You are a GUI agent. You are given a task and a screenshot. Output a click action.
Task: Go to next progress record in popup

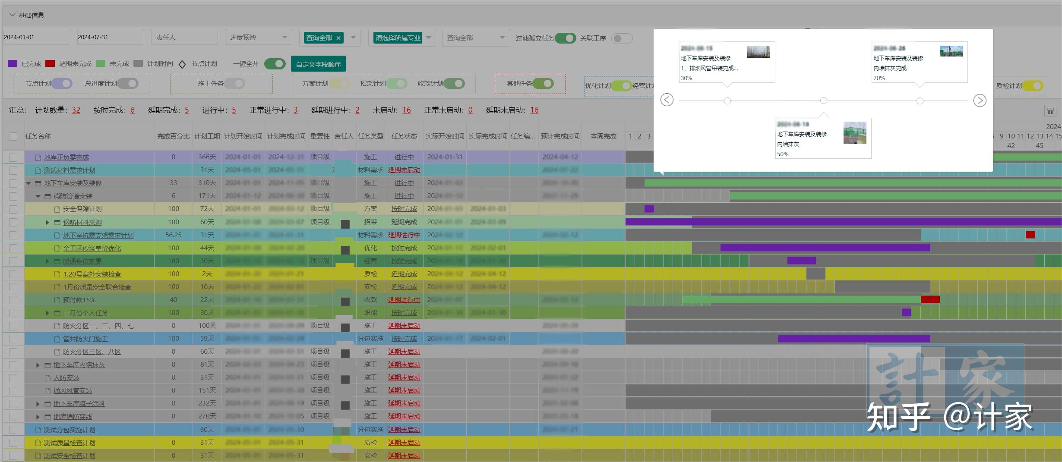[980, 101]
